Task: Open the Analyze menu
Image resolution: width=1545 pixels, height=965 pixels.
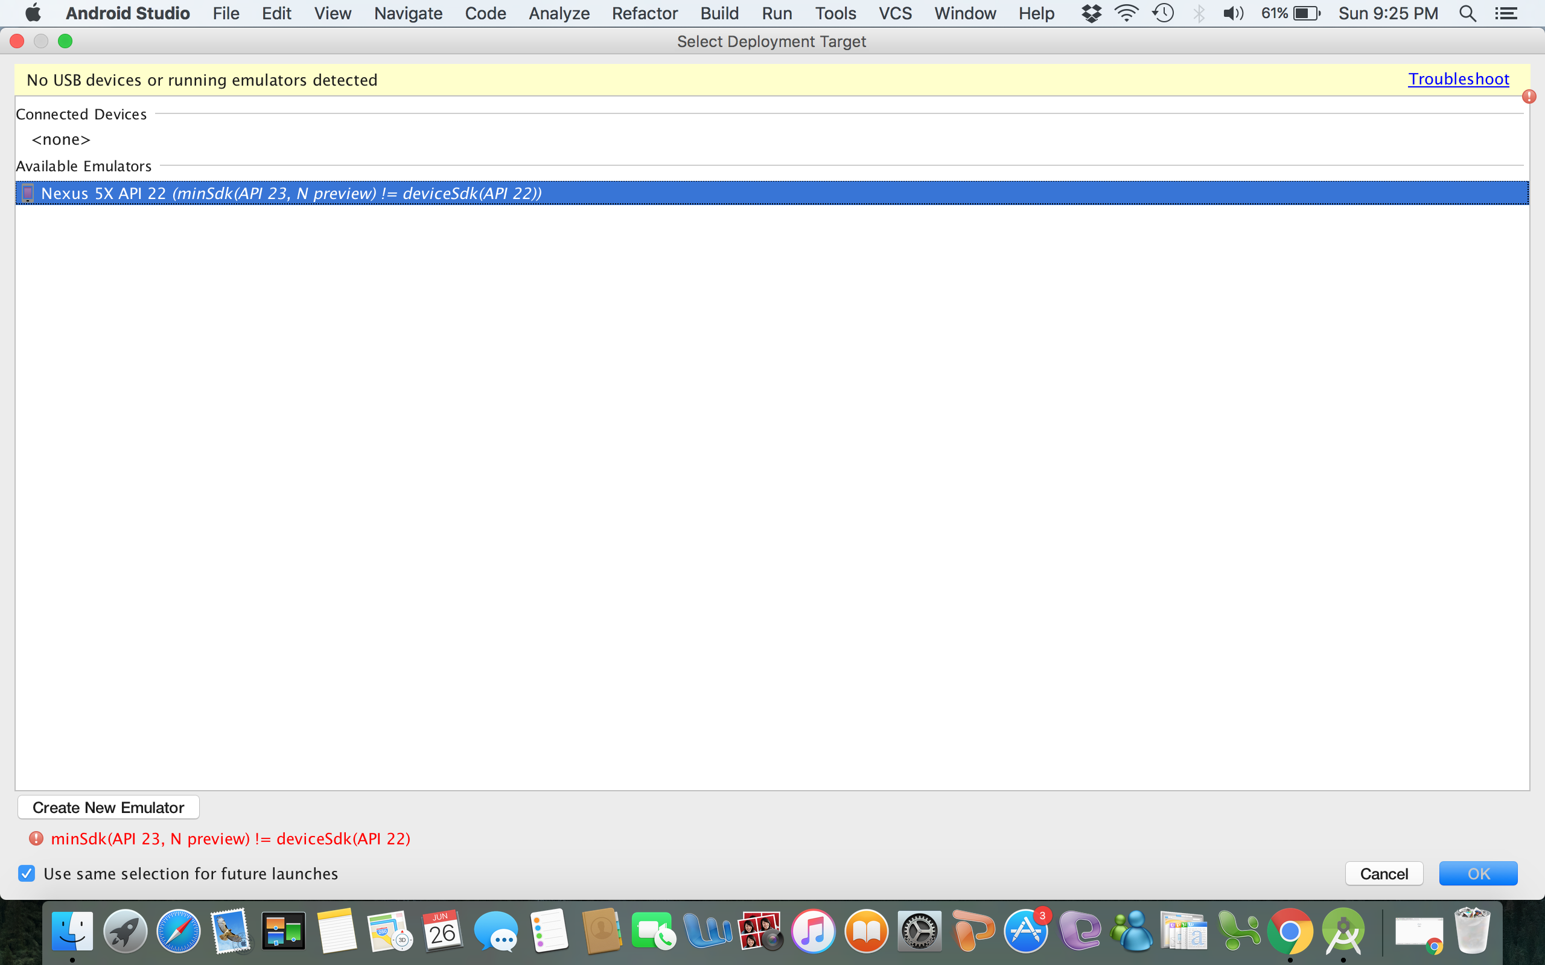Action: (x=559, y=13)
